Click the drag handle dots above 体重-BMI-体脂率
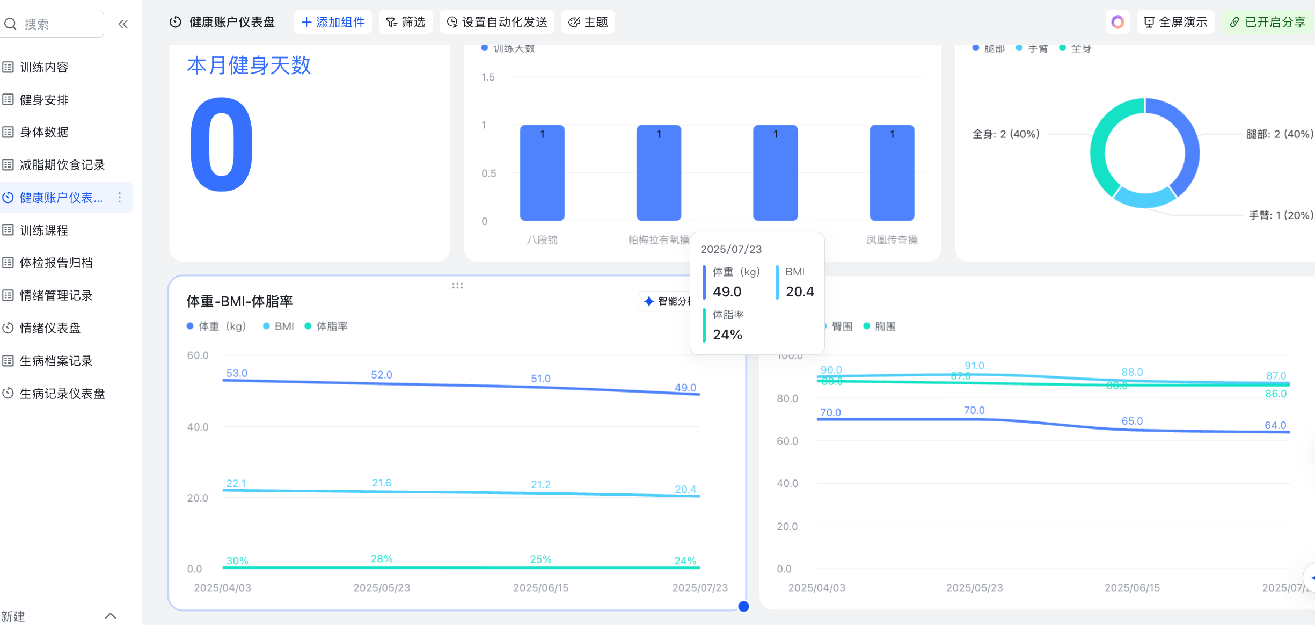1315x625 pixels. 457,286
